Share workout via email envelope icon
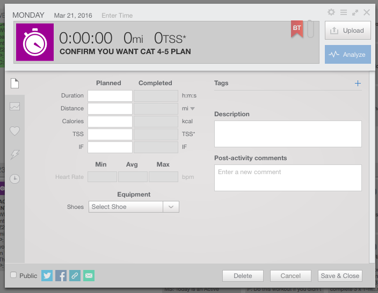 [89, 275]
